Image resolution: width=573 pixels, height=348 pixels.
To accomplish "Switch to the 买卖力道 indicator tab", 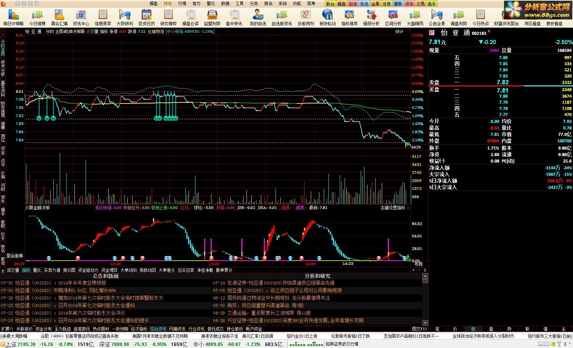I will tap(52, 270).
